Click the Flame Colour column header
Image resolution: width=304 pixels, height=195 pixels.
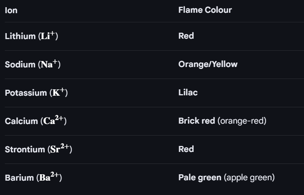pyautogui.click(x=205, y=10)
